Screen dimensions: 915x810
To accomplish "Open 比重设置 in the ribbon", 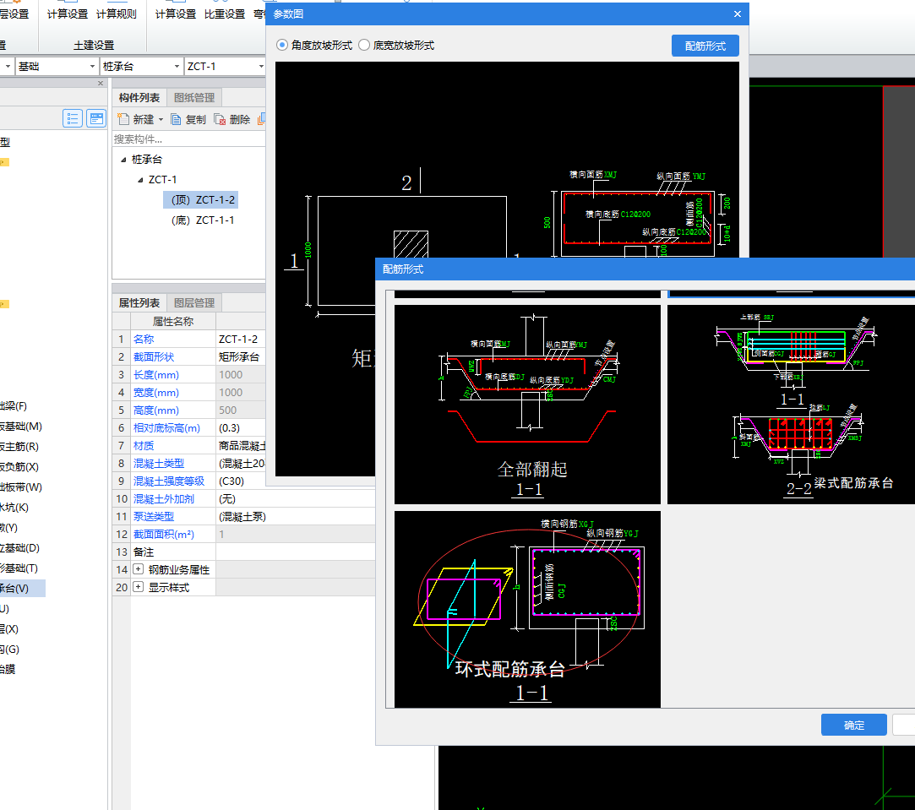I will tap(225, 14).
